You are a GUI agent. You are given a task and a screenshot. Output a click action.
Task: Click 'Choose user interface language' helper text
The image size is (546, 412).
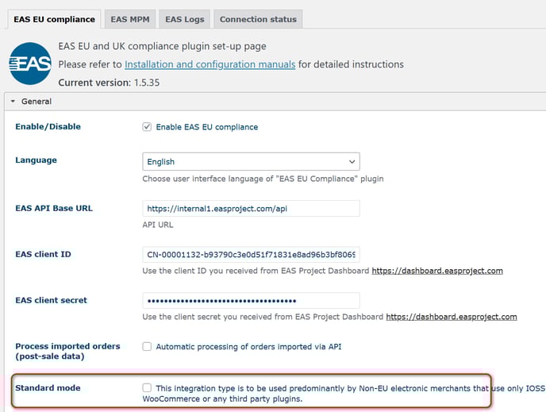pos(263,179)
